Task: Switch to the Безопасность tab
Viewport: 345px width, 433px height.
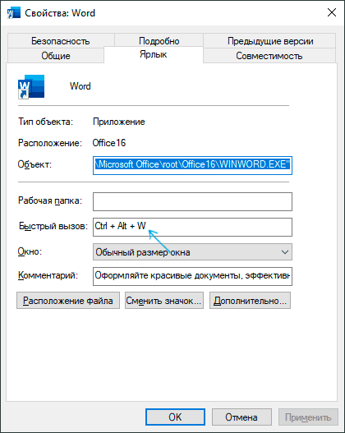Action: tap(61, 41)
